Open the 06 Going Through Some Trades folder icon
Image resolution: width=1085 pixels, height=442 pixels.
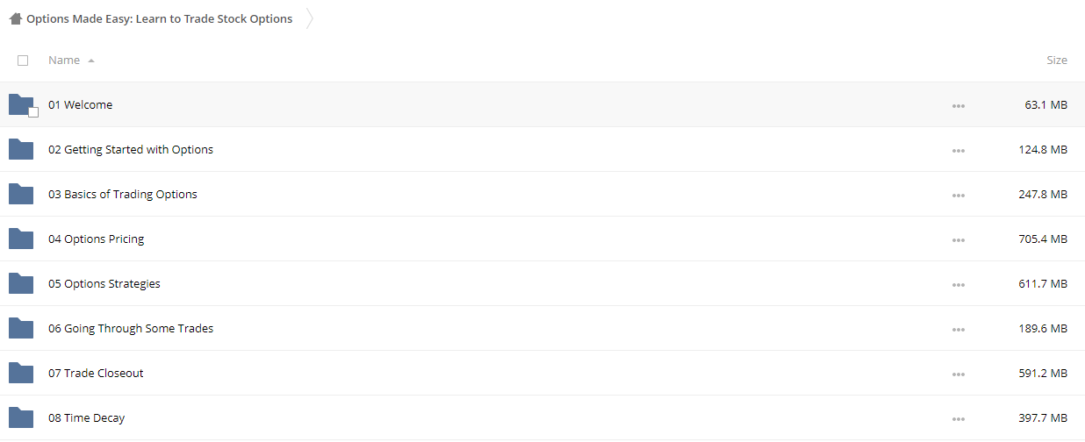[21, 329]
